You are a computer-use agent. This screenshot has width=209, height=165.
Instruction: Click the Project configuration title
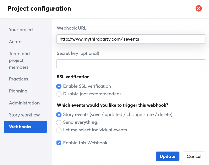(x=39, y=8)
